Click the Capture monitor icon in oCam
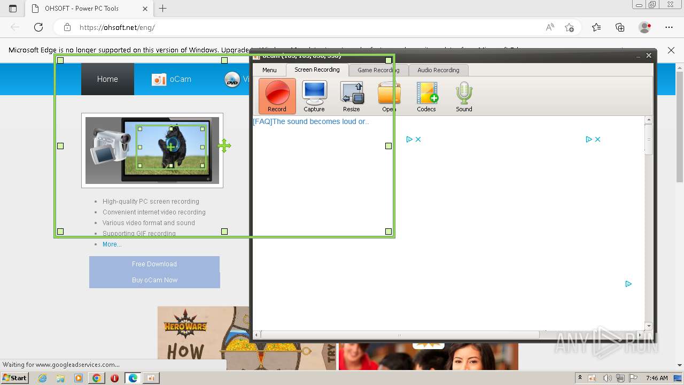This screenshot has width=684, height=385. (314, 96)
